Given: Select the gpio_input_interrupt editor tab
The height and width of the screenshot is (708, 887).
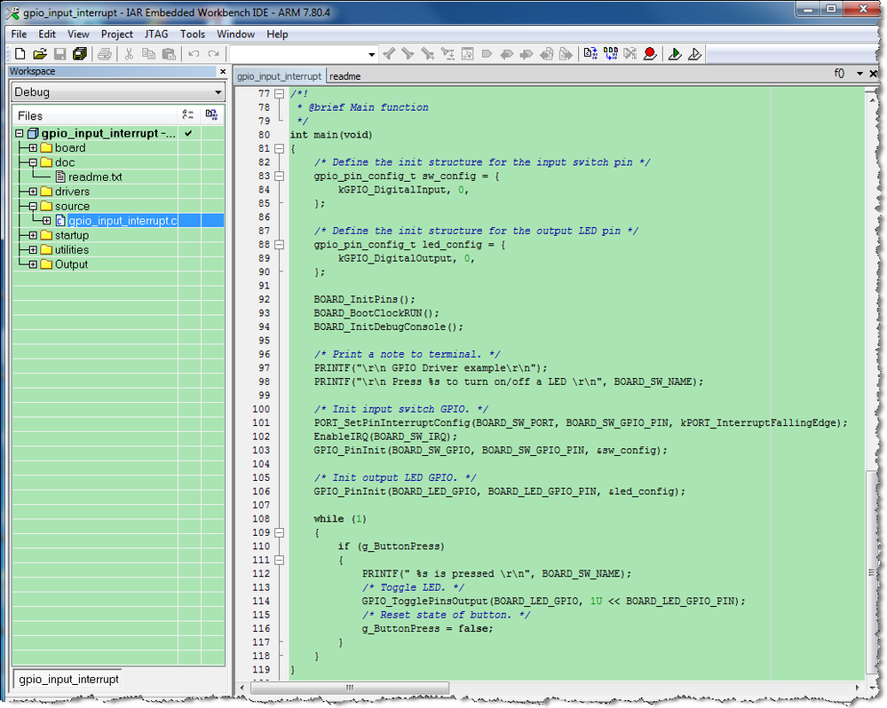Looking at the screenshot, I should pyautogui.click(x=279, y=76).
